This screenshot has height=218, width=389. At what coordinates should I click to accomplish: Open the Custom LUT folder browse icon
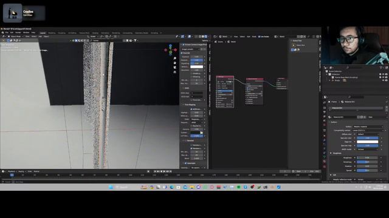click(x=201, y=133)
